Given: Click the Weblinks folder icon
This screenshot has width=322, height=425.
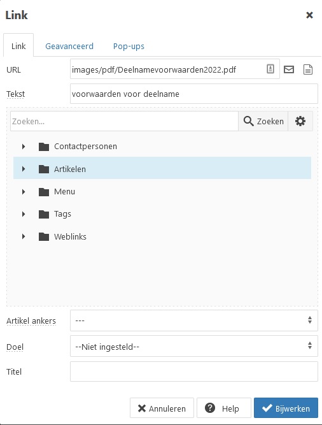Looking at the screenshot, I should 43,236.
